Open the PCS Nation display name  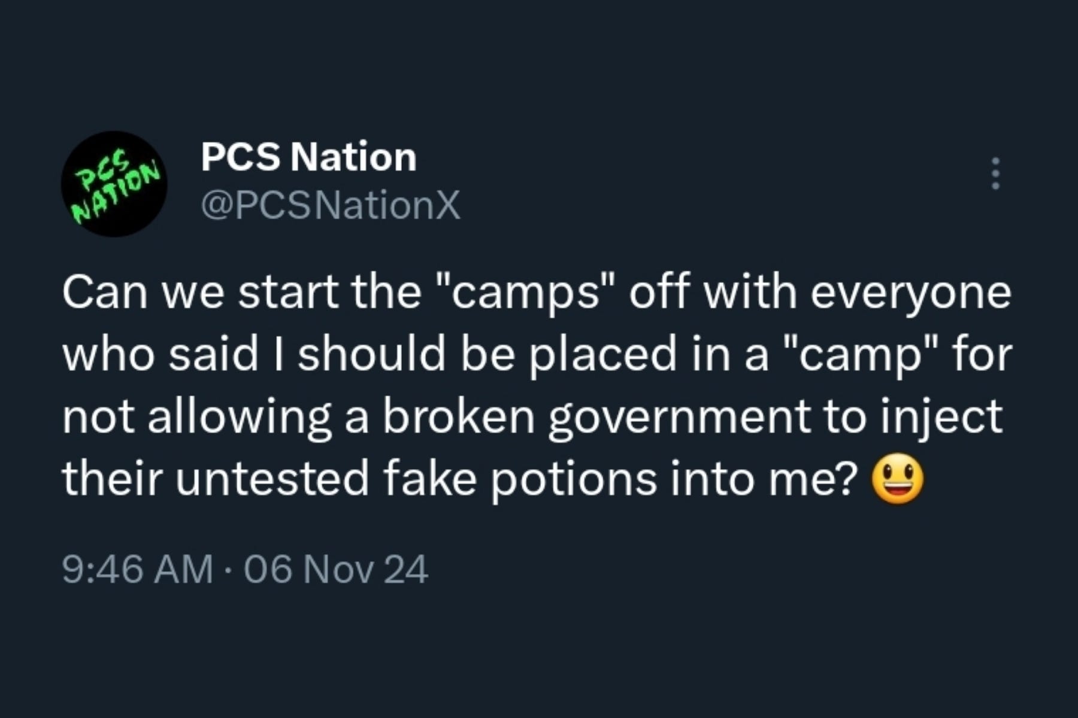click(x=308, y=157)
